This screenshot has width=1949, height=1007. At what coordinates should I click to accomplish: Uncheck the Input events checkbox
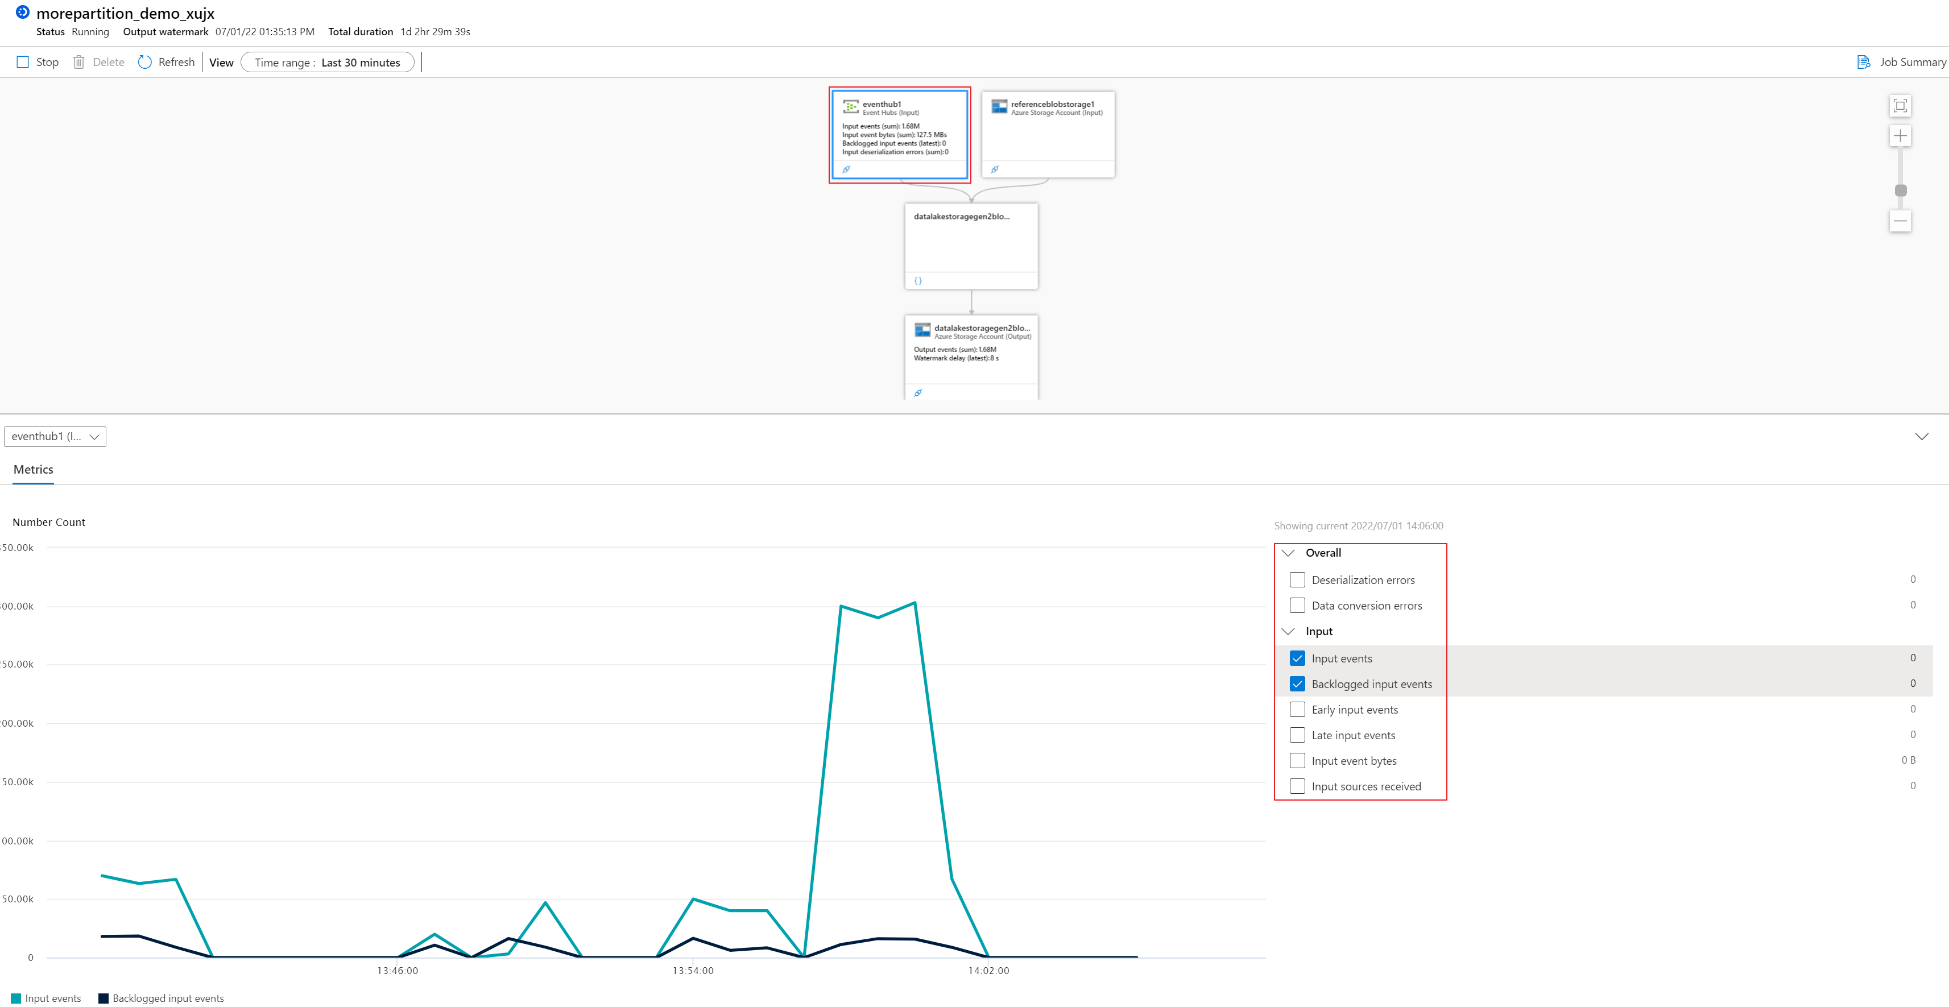tap(1297, 658)
